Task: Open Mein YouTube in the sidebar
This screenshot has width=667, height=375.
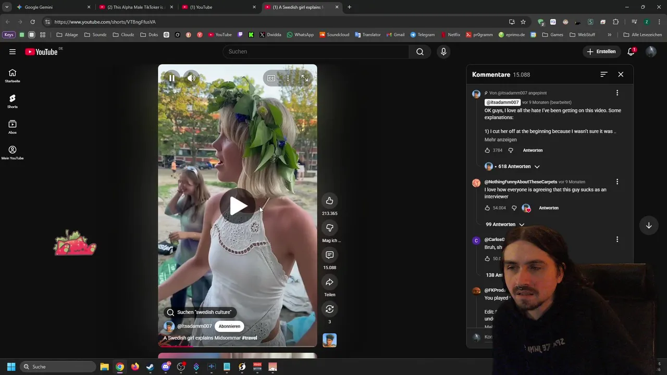Action: (13, 153)
